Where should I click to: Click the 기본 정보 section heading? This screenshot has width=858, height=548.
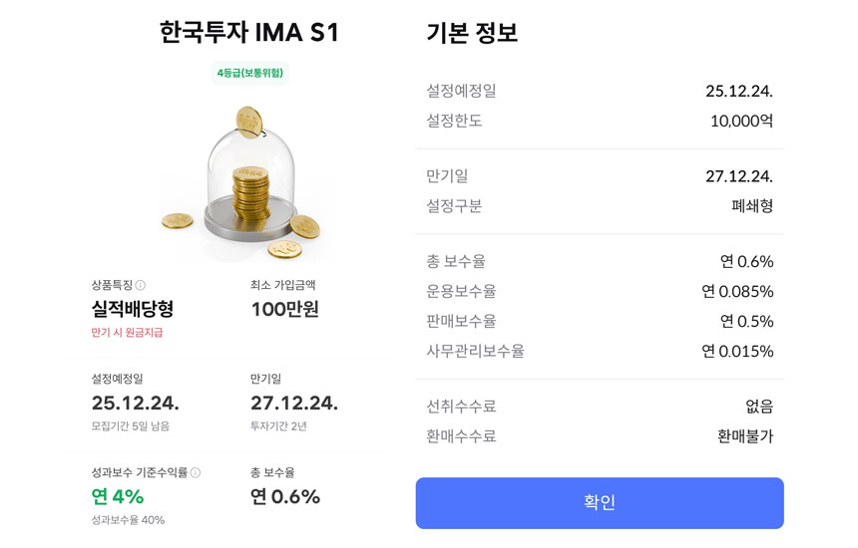(472, 33)
